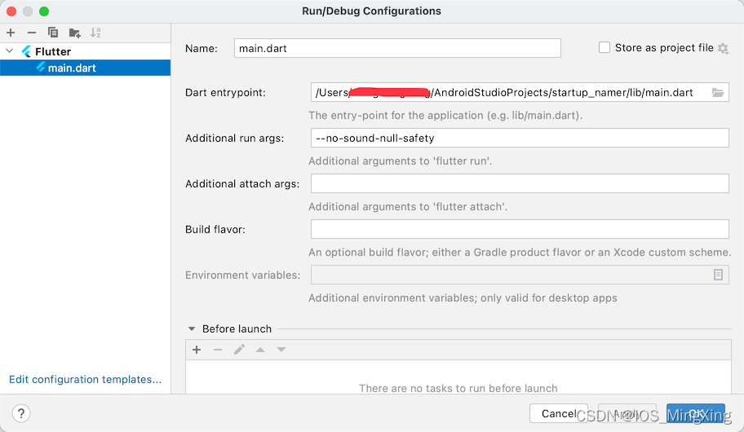Add a Before launch task
Viewport: 744px width, 432px height.
click(x=197, y=350)
